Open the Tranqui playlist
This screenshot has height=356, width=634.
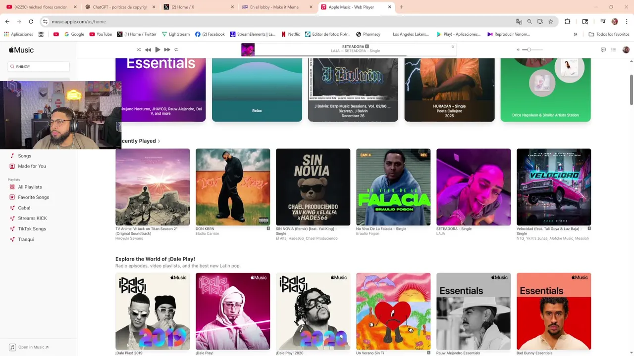tap(26, 239)
